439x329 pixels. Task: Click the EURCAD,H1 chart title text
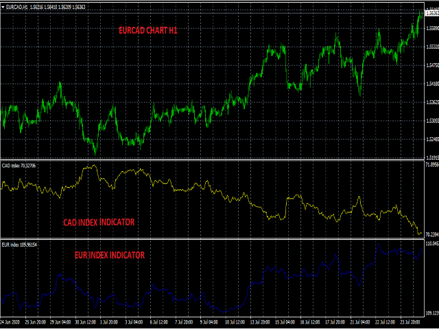click(16, 7)
